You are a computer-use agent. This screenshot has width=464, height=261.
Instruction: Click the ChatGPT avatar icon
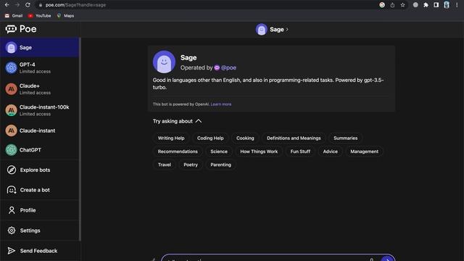pyautogui.click(x=12, y=150)
